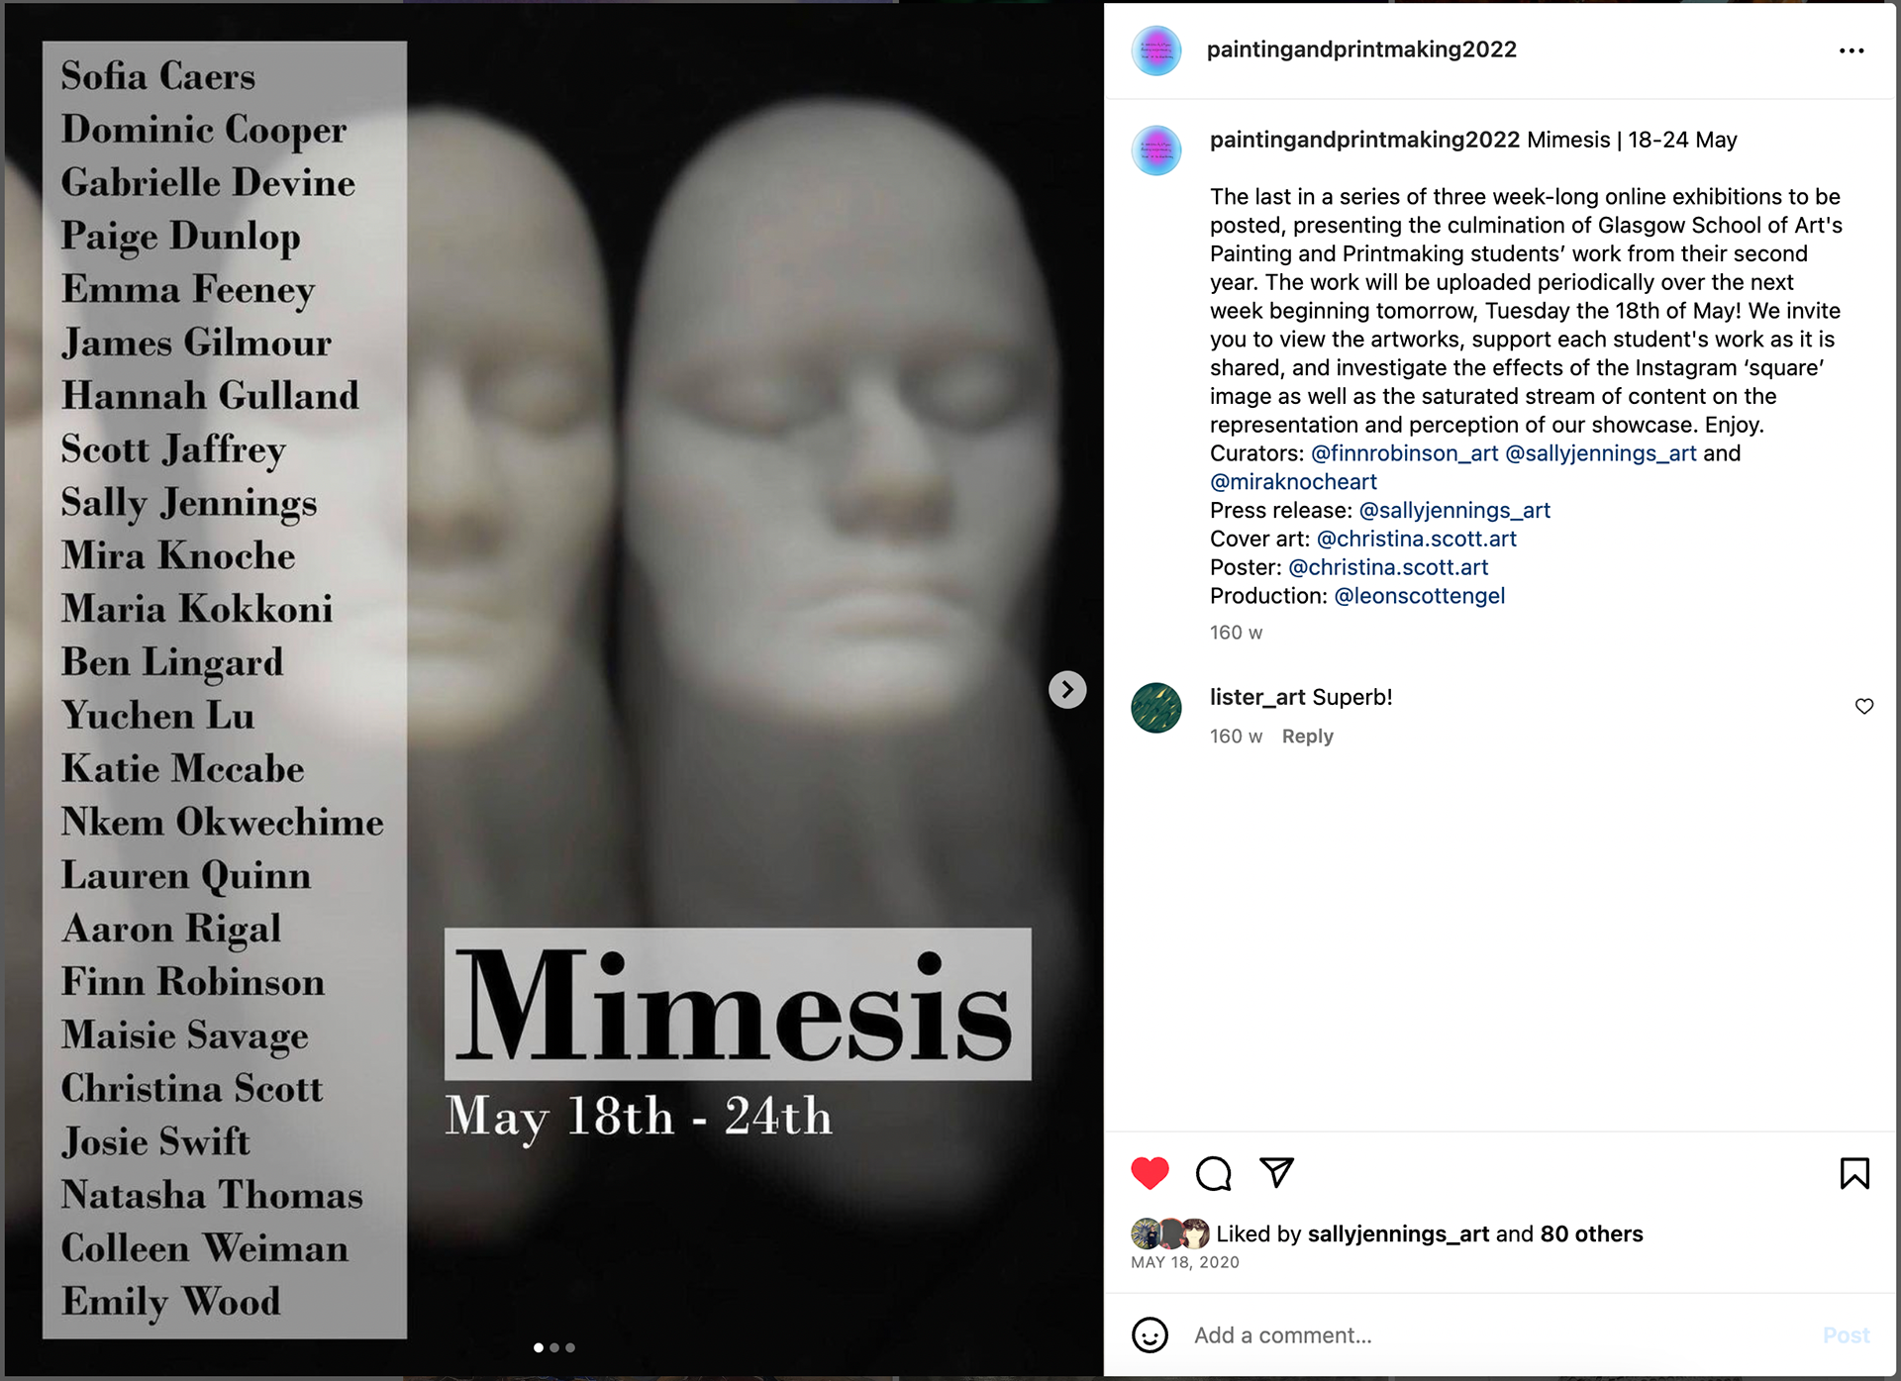Open @finnrobinson_art profile link
The height and width of the screenshot is (1381, 1901).
1404,453
